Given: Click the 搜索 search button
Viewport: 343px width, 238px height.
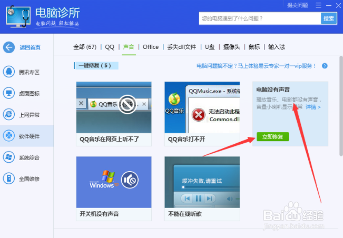Looking at the screenshot, I should point(329,18).
